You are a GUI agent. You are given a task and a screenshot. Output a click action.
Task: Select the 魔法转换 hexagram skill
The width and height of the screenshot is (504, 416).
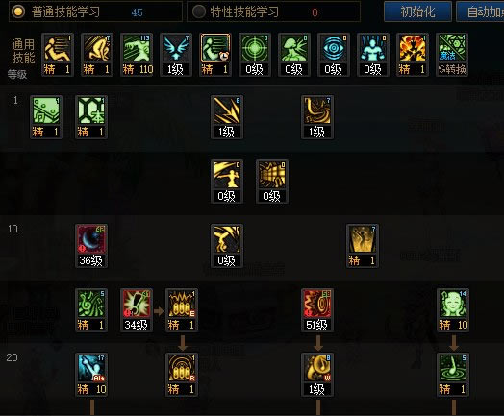[452, 55]
